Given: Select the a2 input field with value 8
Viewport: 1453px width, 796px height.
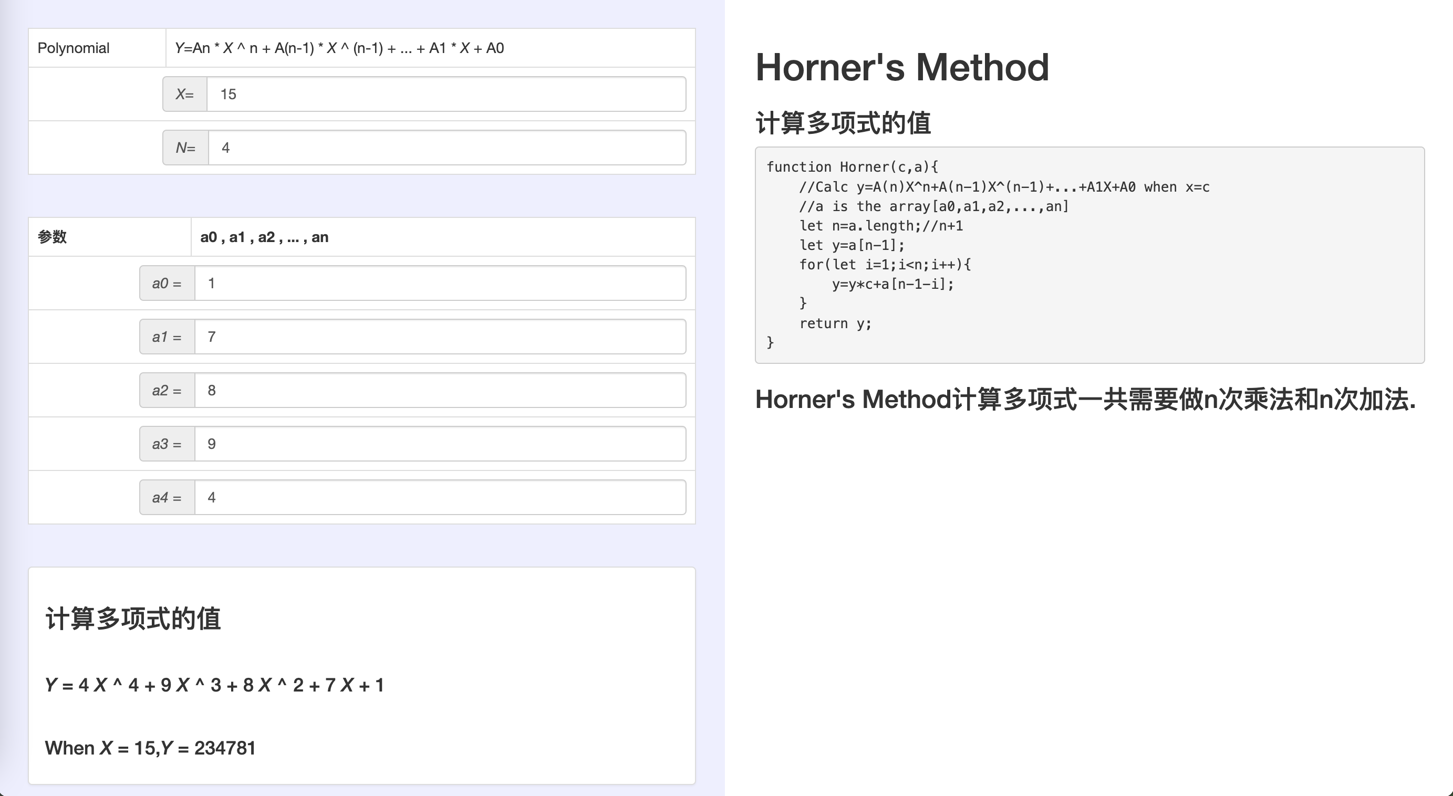Looking at the screenshot, I should click(x=441, y=390).
